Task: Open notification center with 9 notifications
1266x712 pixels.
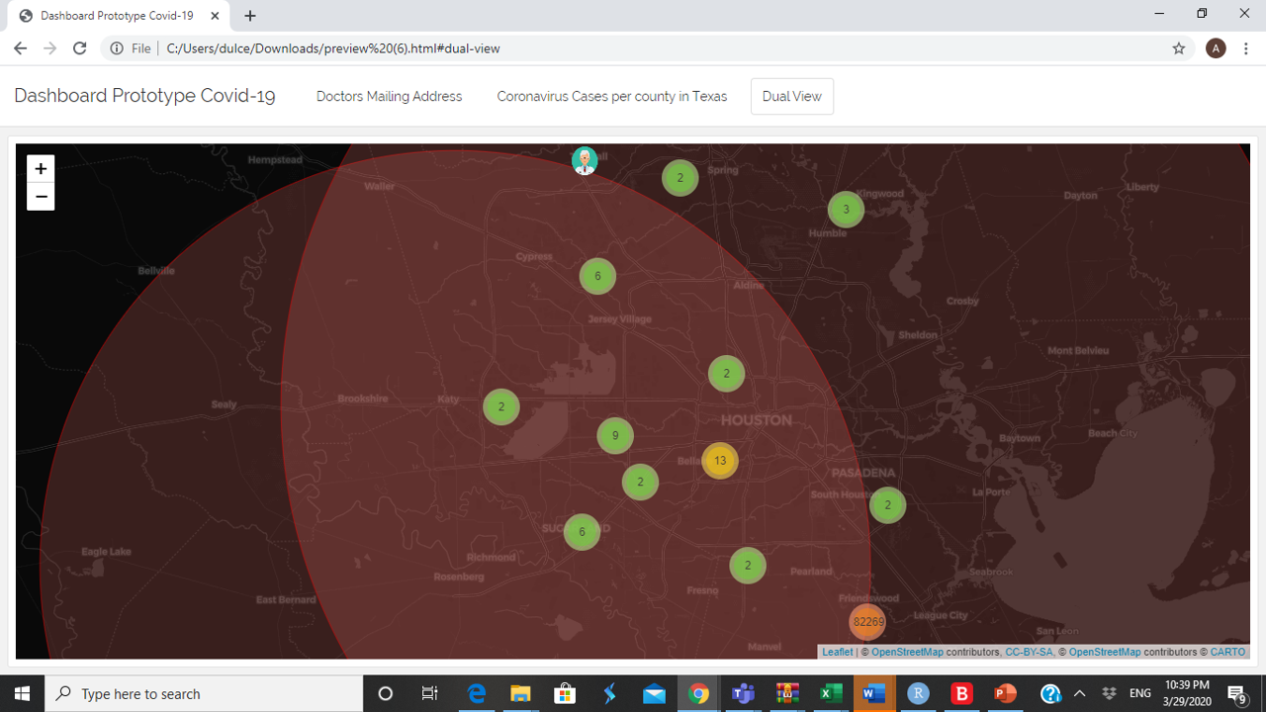Action: [x=1236, y=693]
